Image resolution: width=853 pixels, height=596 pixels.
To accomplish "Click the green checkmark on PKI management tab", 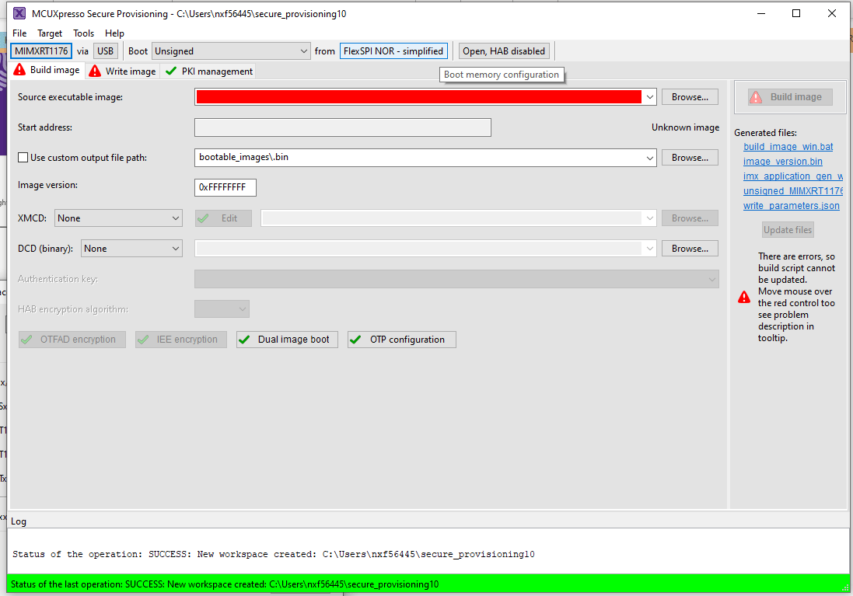I will [x=171, y=70].
